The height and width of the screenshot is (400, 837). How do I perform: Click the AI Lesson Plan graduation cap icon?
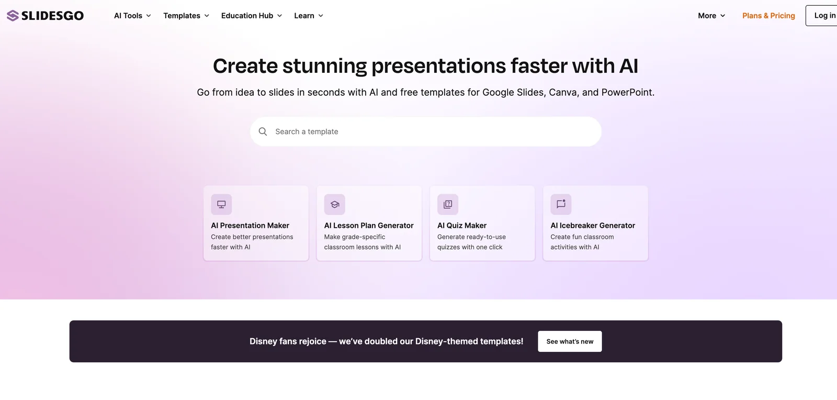click(x=335, y=204)
